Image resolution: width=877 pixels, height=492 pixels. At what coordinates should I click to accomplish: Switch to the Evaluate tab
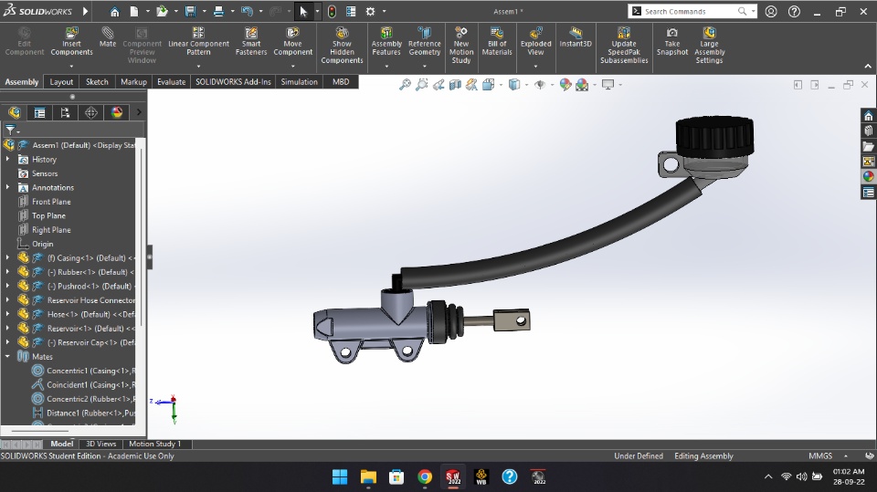[171, 82]
